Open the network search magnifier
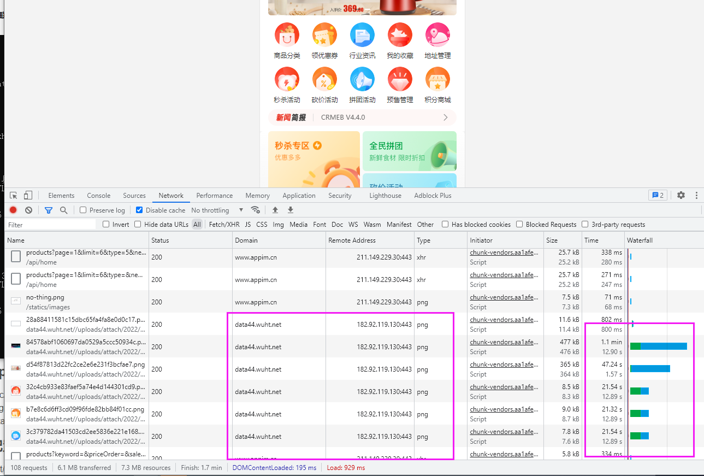Screen dimensions: 704x476 [64, 210]
